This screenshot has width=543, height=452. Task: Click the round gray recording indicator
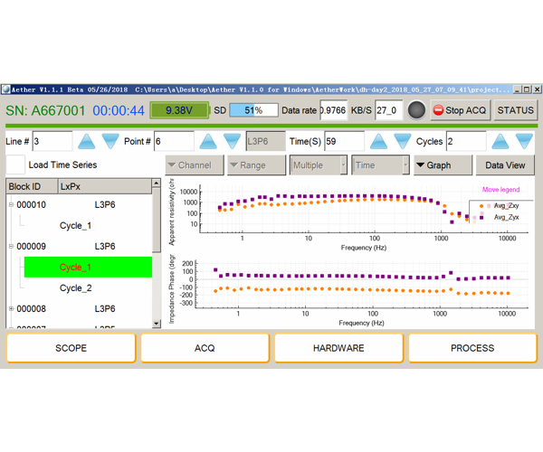416,110
